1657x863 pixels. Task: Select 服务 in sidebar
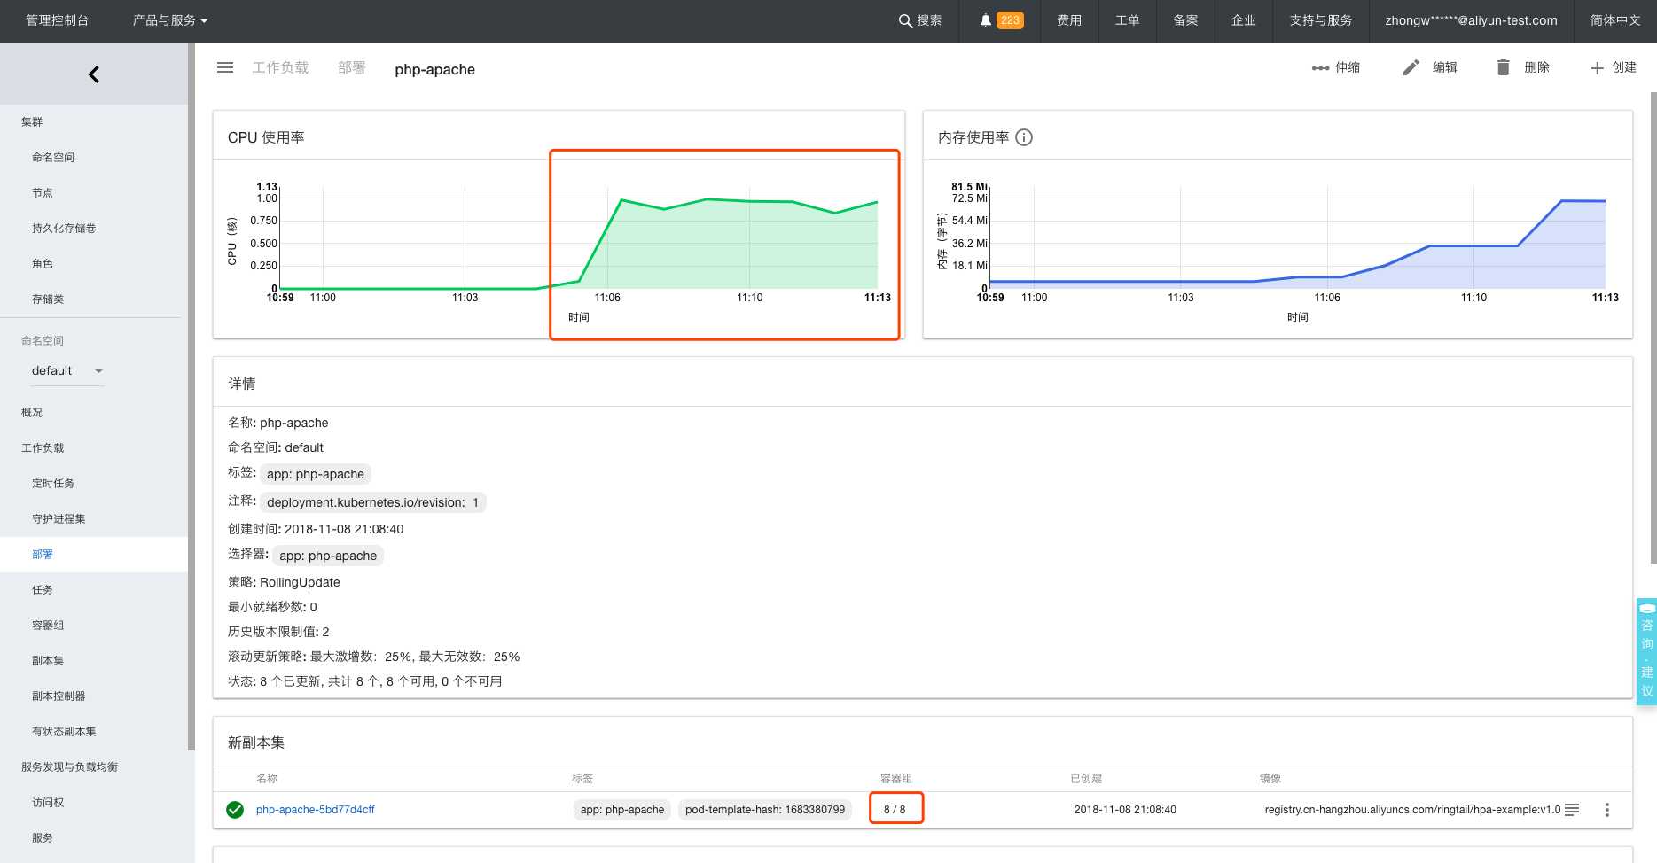(43, 837)
